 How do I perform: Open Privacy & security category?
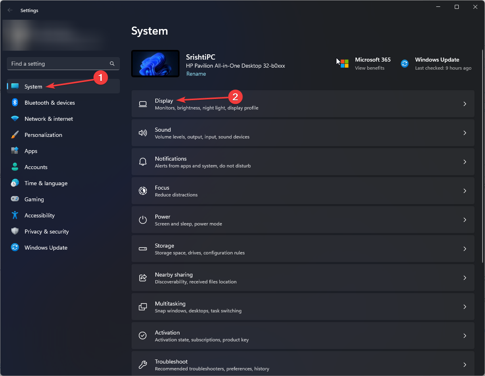pos(63,231)
